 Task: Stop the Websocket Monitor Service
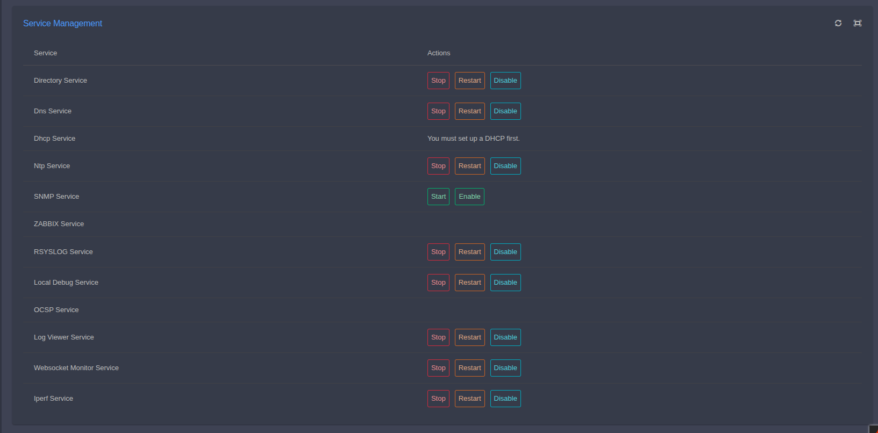tap(438, 368)
